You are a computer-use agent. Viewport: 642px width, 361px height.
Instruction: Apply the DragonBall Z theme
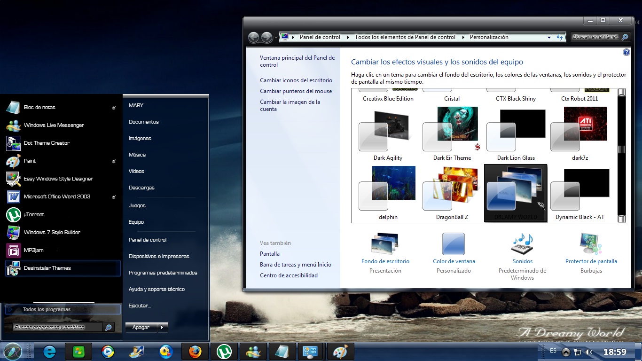coord(452,193)
